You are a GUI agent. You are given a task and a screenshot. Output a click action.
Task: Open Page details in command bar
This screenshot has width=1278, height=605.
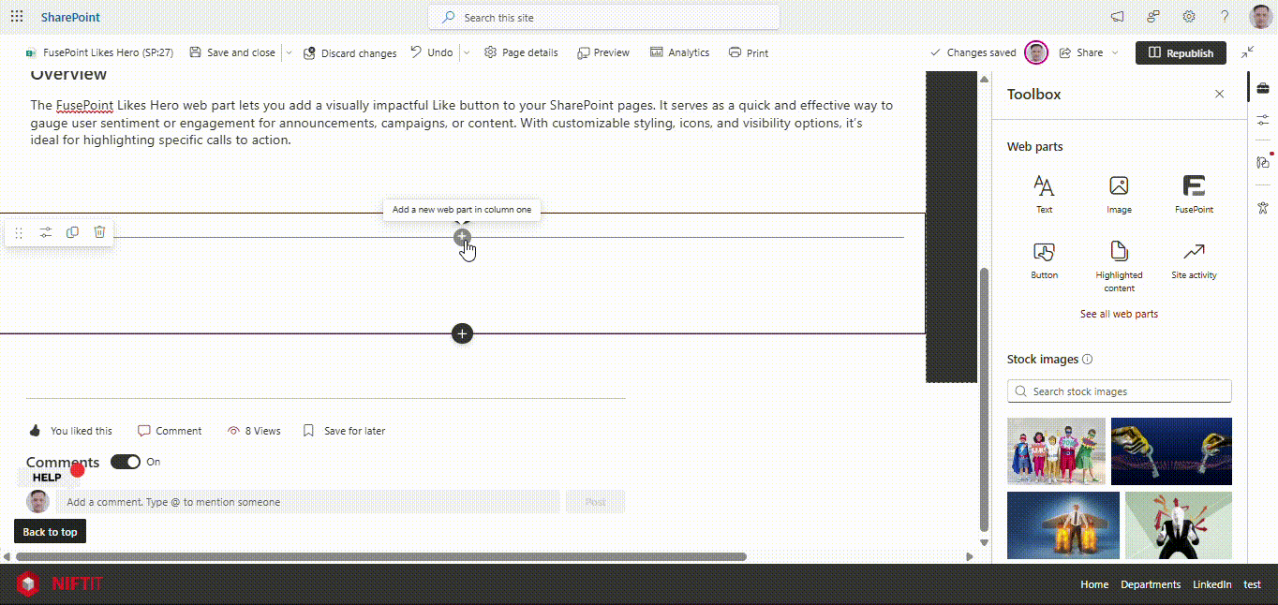[x=521, y=53]
